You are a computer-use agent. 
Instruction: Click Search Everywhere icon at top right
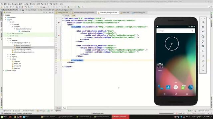pyautogui.click(x=209, y=7)
